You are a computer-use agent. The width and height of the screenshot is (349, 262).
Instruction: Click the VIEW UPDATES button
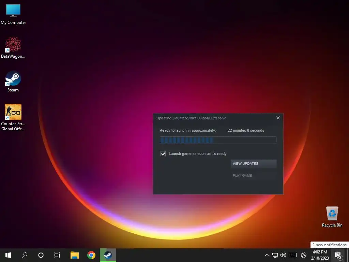254,163
